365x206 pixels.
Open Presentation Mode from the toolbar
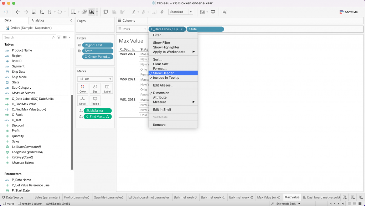pos(213,12)
